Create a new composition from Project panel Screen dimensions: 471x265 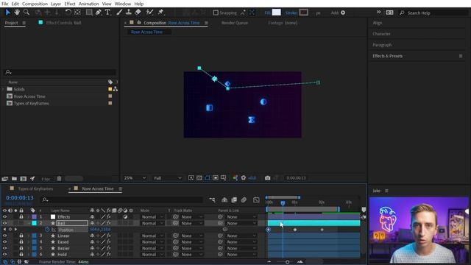[x=23, y=179]
